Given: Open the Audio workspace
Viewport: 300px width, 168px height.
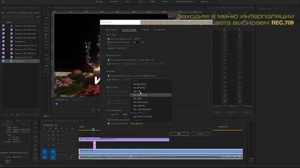Looking at the screenshot, I should pos(165,2).
